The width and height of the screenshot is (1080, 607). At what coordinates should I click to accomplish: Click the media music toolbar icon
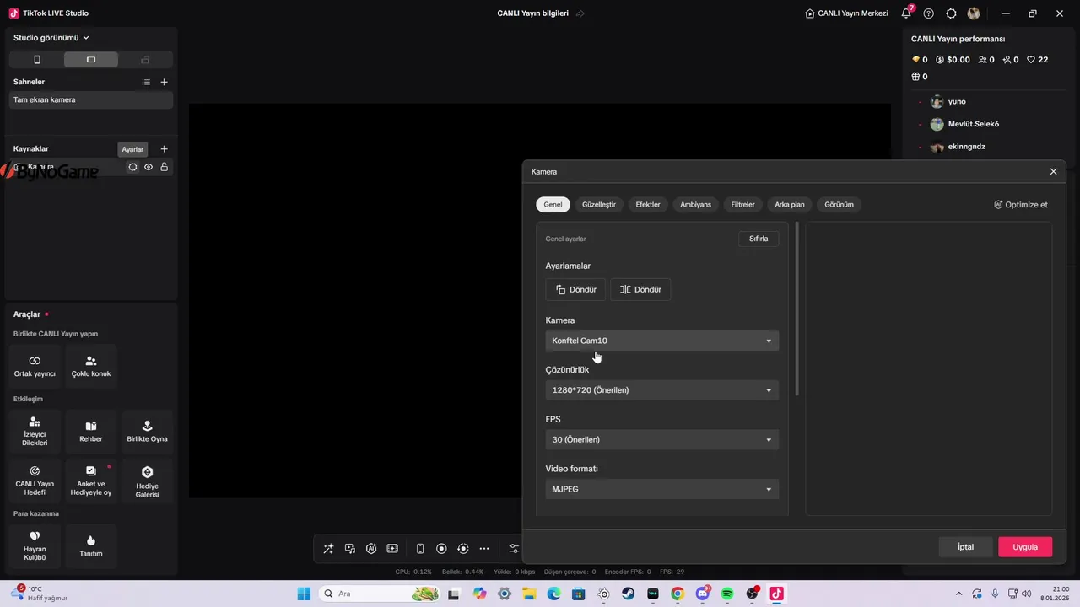tap(350, 549)
